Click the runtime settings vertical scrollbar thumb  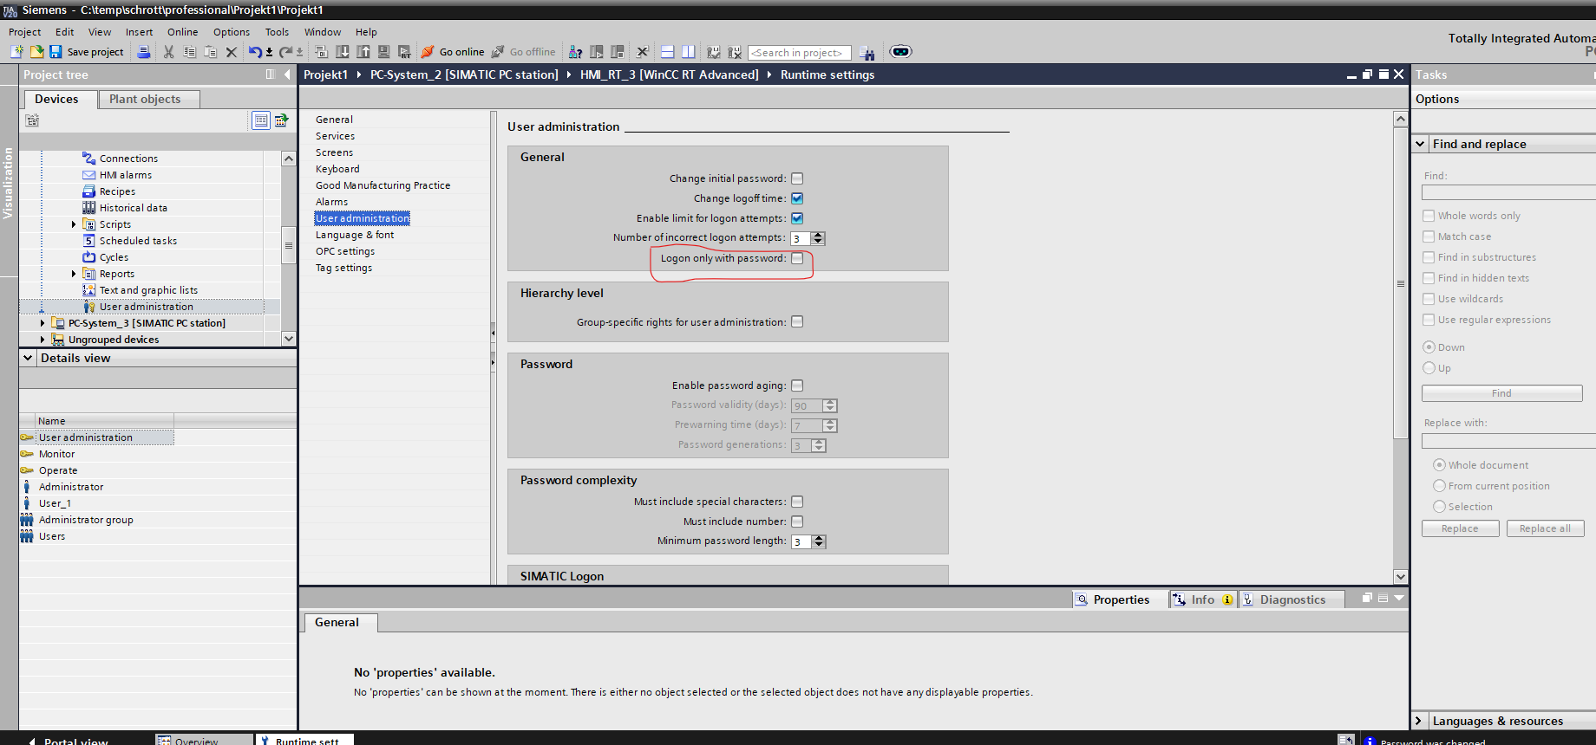(1400, 283)
